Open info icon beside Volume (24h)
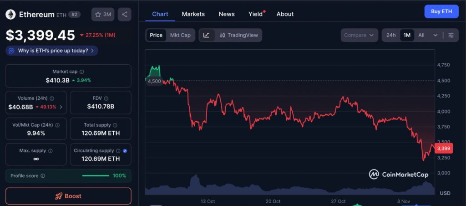 point(52,98)
